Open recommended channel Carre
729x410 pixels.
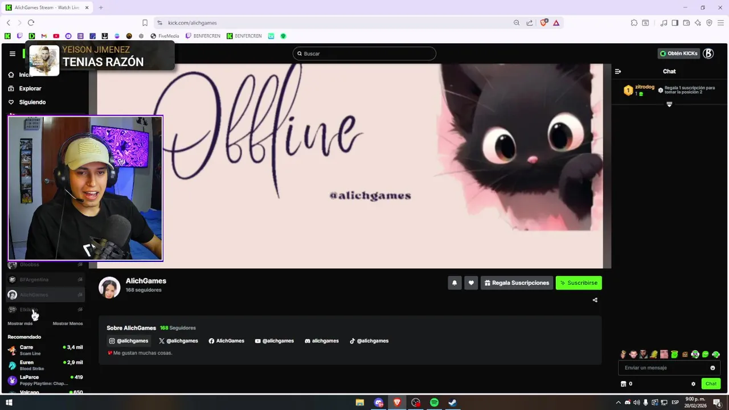click(x=46, y=350)
